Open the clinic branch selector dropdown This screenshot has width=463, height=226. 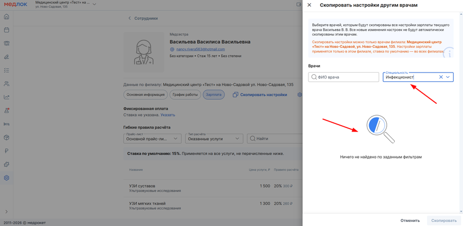65,5
